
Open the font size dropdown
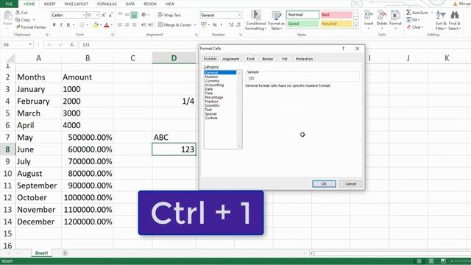(x=97, y=15)
